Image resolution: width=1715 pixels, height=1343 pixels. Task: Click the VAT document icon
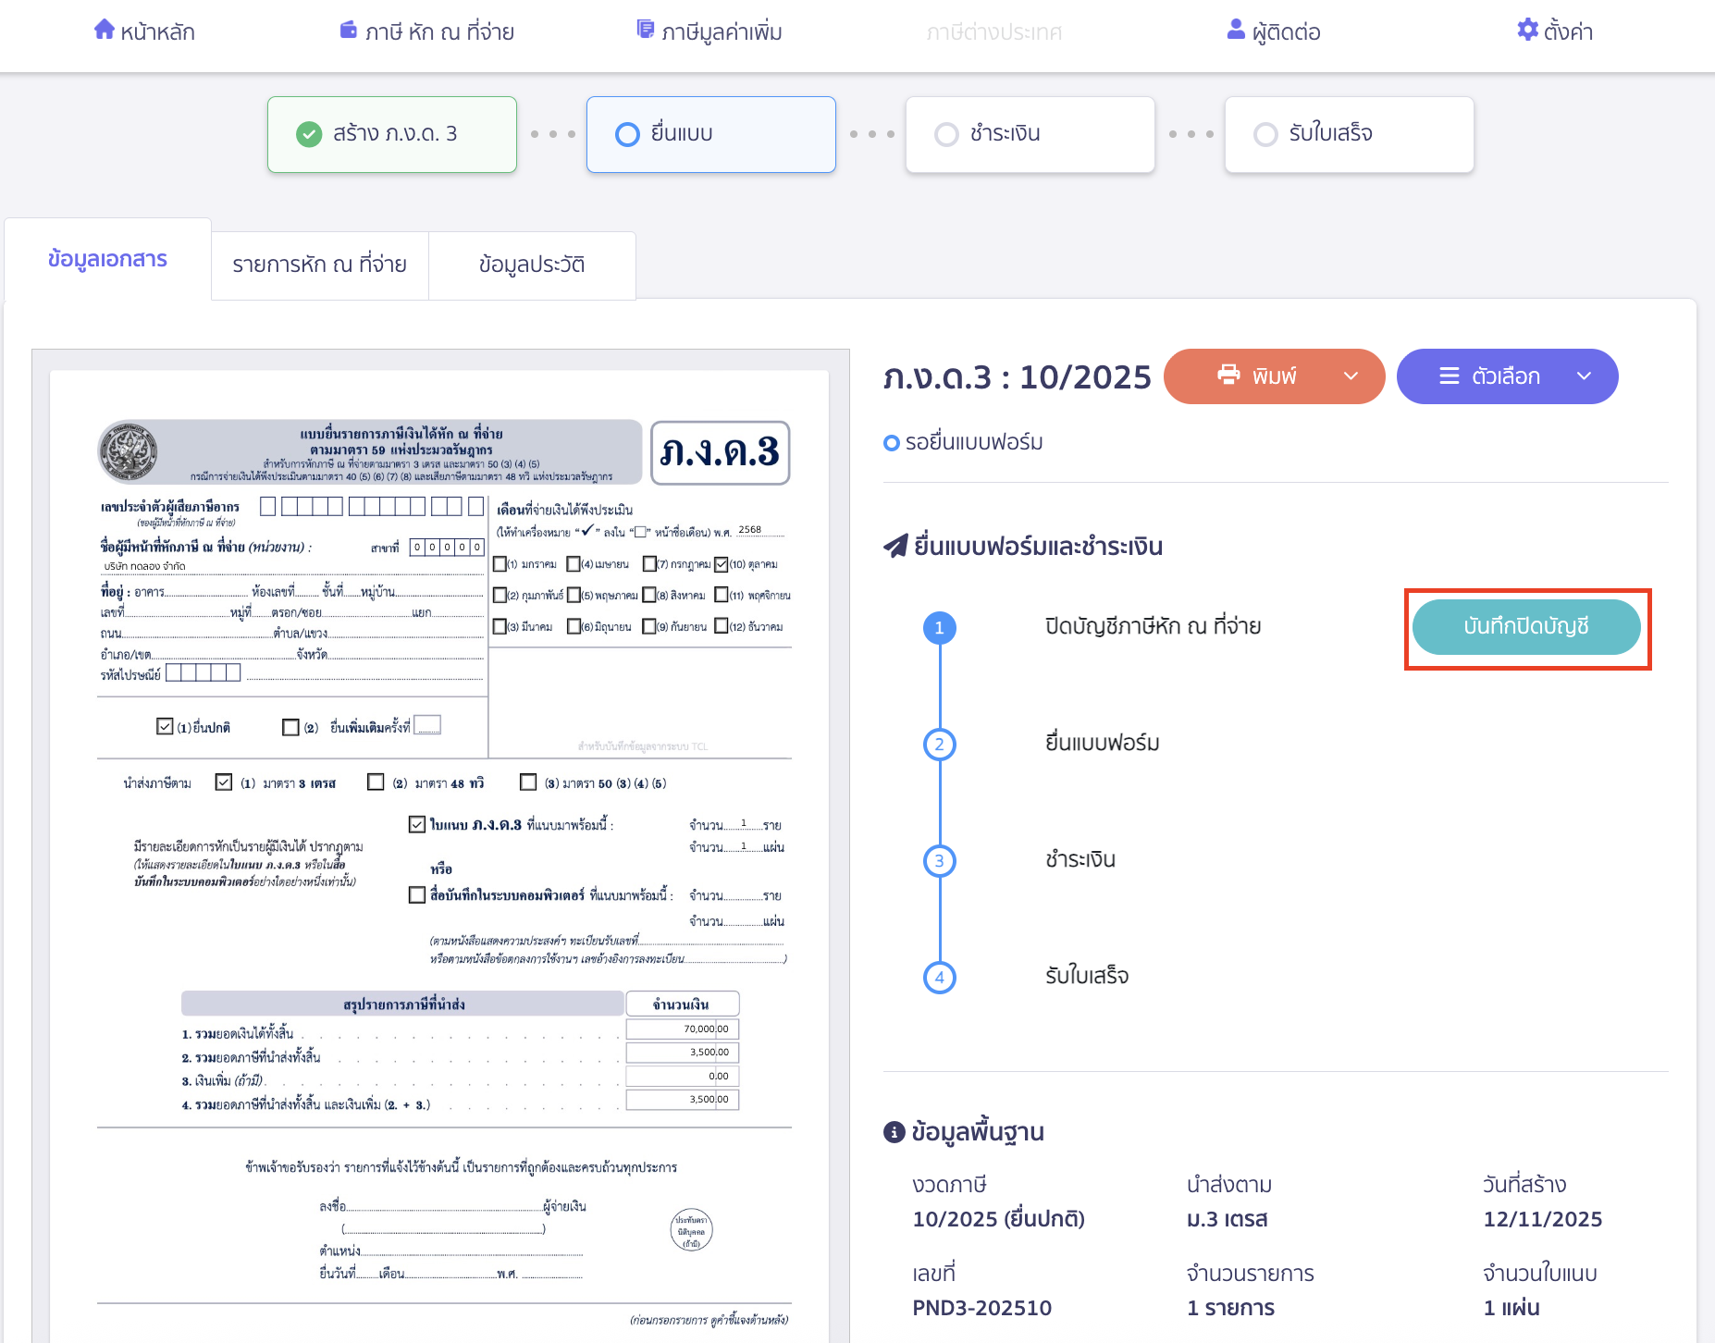tap(646, 30)
